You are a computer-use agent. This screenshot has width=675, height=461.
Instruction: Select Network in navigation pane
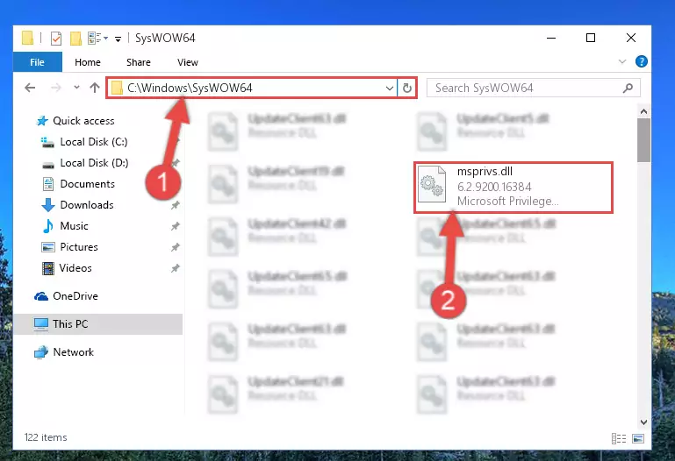[x=73, y=352]
